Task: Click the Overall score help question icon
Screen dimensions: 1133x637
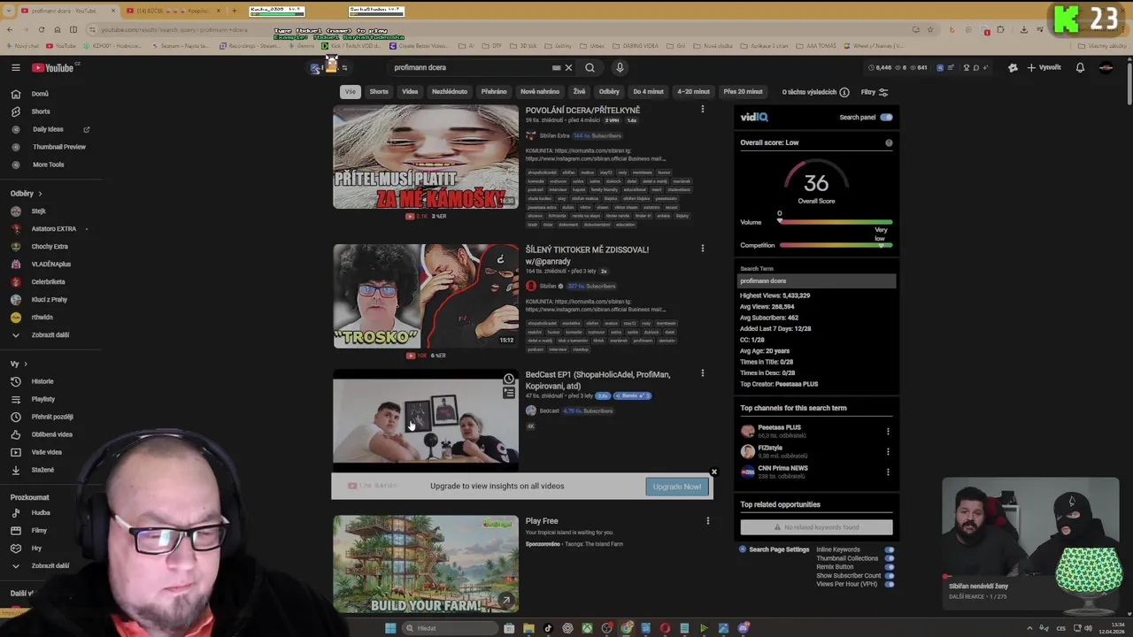Action: pos(889,142)
